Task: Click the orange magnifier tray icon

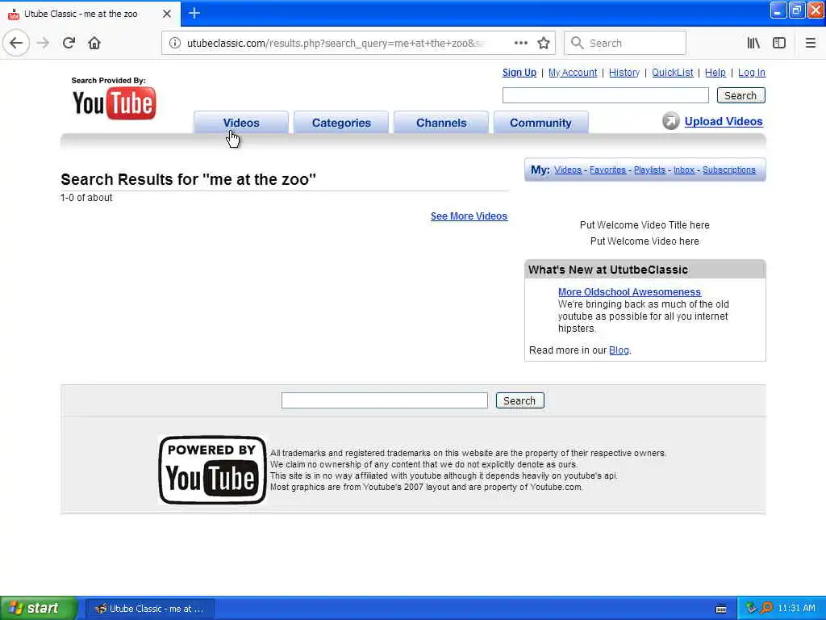Action: click(x=767, y=608)
